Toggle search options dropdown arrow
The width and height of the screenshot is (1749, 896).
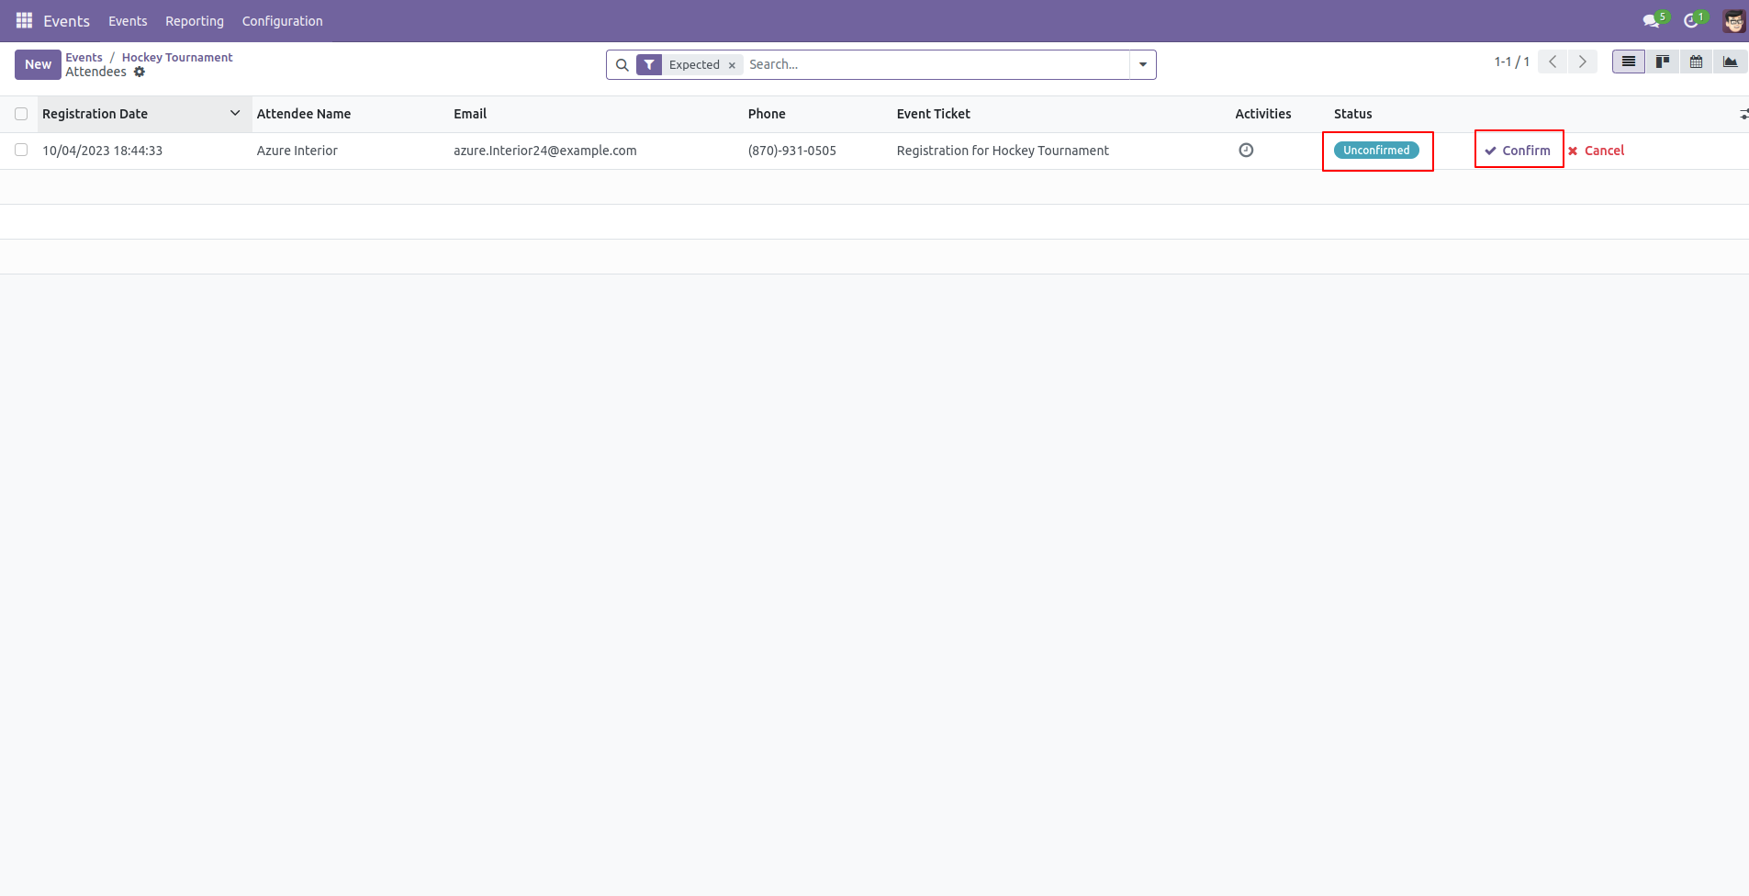(1143, 64)
